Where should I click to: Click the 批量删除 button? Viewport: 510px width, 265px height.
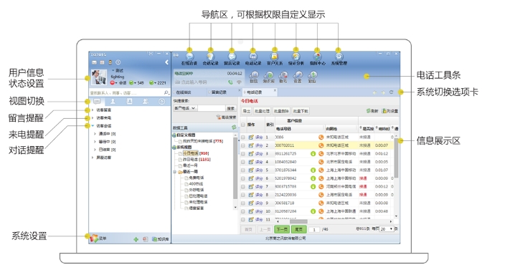click(x=281, y=111)
